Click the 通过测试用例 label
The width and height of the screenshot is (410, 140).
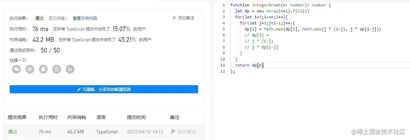[x=23, y=50]
